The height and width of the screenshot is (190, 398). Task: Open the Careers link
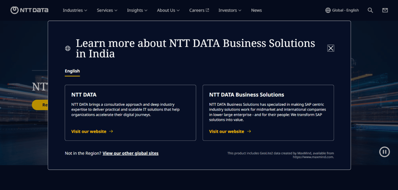click(199, 10)
